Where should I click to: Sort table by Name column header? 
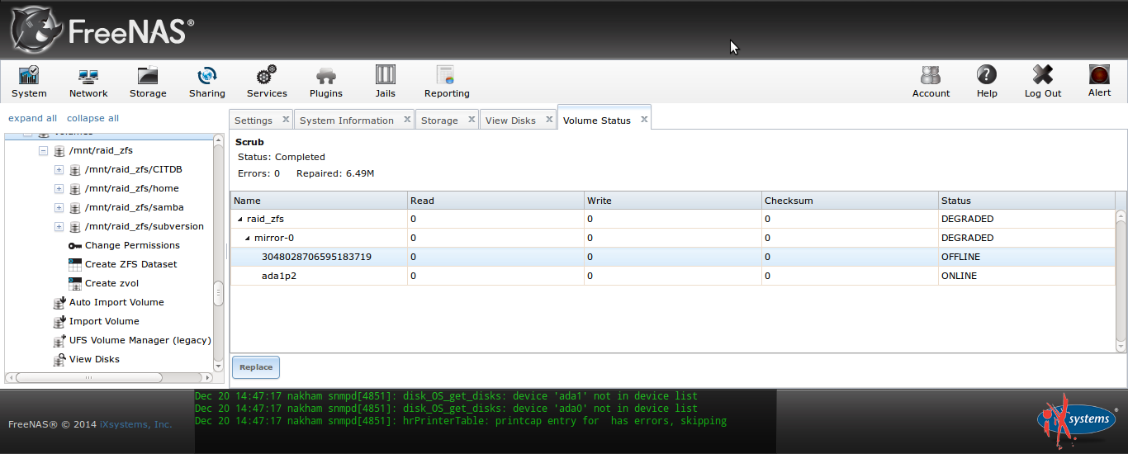click(x=319, y=201)
